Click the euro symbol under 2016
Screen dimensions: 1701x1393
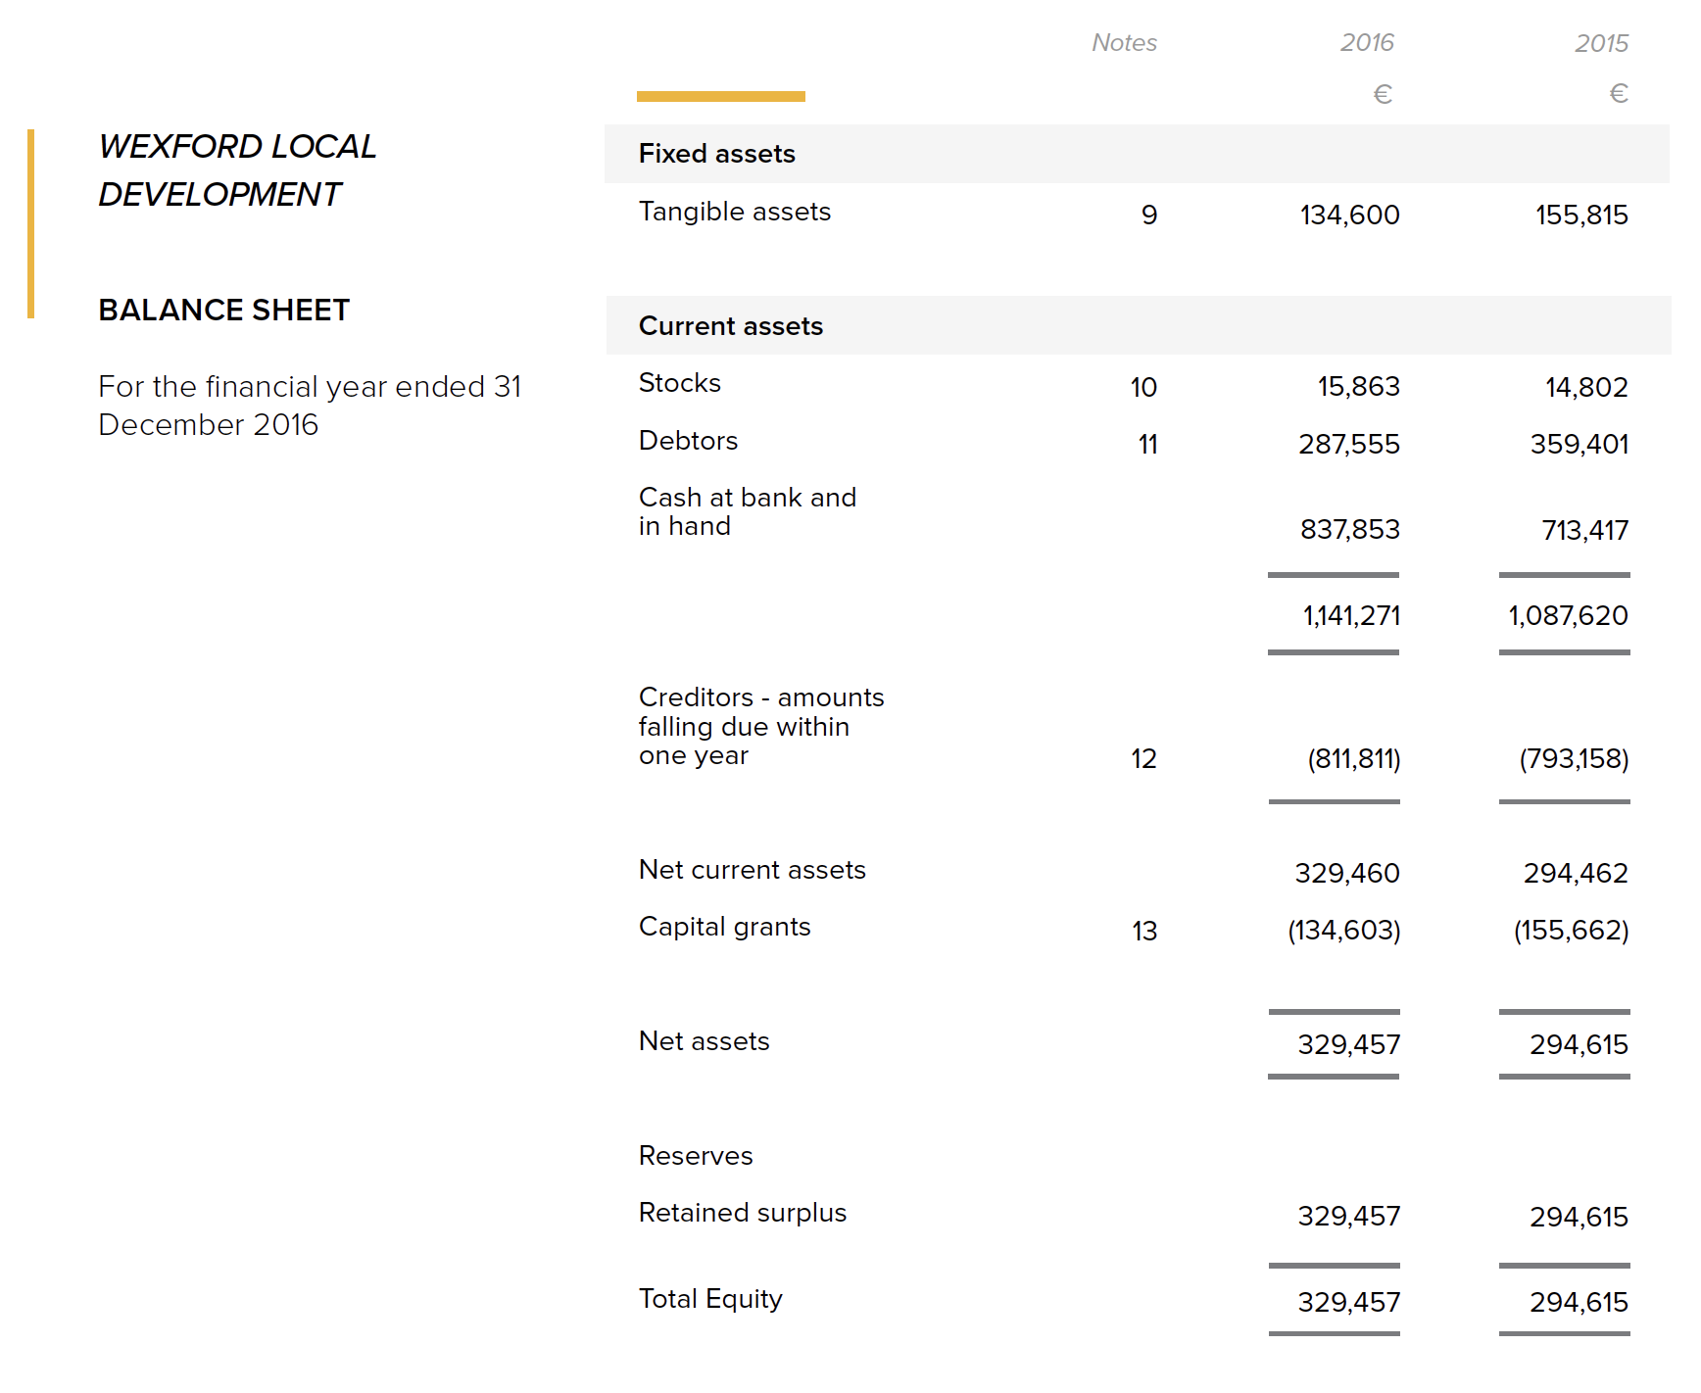(x=1383, y=94)
